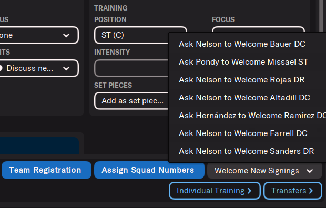Select Ask Nelson to Welcome Sanders DR
This screenshot has height=208, width=326.
pyautogui.click(x=248, y=151)
